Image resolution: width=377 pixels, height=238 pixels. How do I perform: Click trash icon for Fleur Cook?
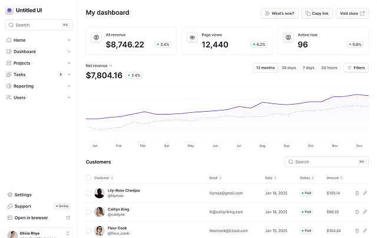click(x=357, y=230)
